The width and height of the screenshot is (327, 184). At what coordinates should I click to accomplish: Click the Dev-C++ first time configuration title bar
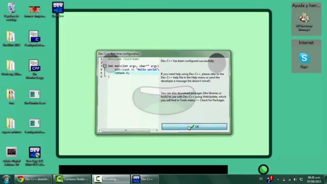coord(163,54)
